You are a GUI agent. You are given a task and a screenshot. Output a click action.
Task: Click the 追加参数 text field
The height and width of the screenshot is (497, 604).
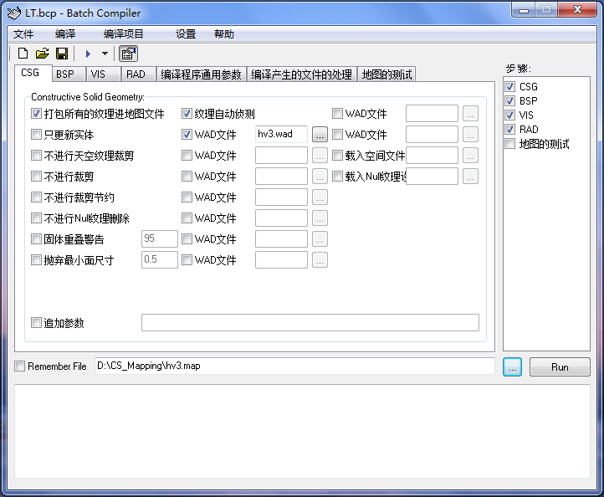click(x=310, y=322)
